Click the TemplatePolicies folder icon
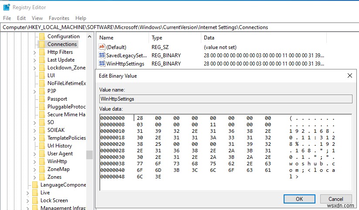This screenshot has width=359, height=210. pyautogui.click(x=42, y=138)
